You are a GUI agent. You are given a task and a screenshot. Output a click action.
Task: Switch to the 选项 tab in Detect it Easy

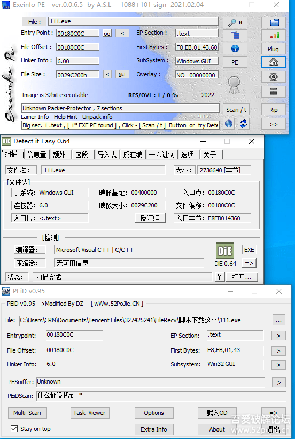[x=188, y=155]
